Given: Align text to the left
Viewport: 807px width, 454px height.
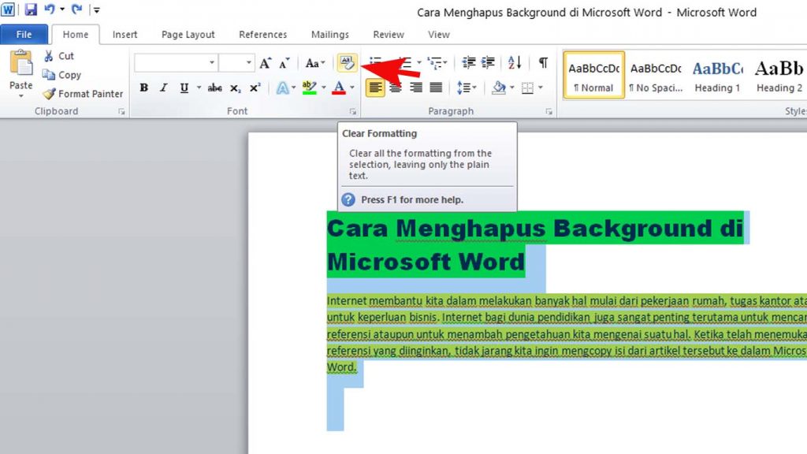Looking at the screenshot, I should point(375,88).
